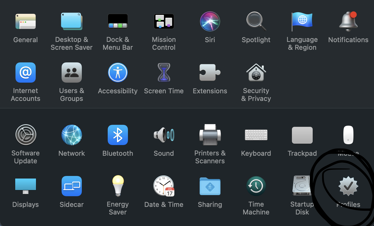Open Extensions puzzle-piece pane

(x=210, y=73)
